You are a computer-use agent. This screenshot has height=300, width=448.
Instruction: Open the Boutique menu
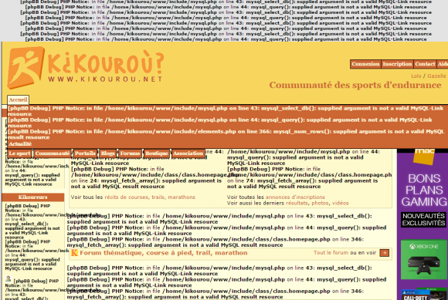[x=157, y=153]
